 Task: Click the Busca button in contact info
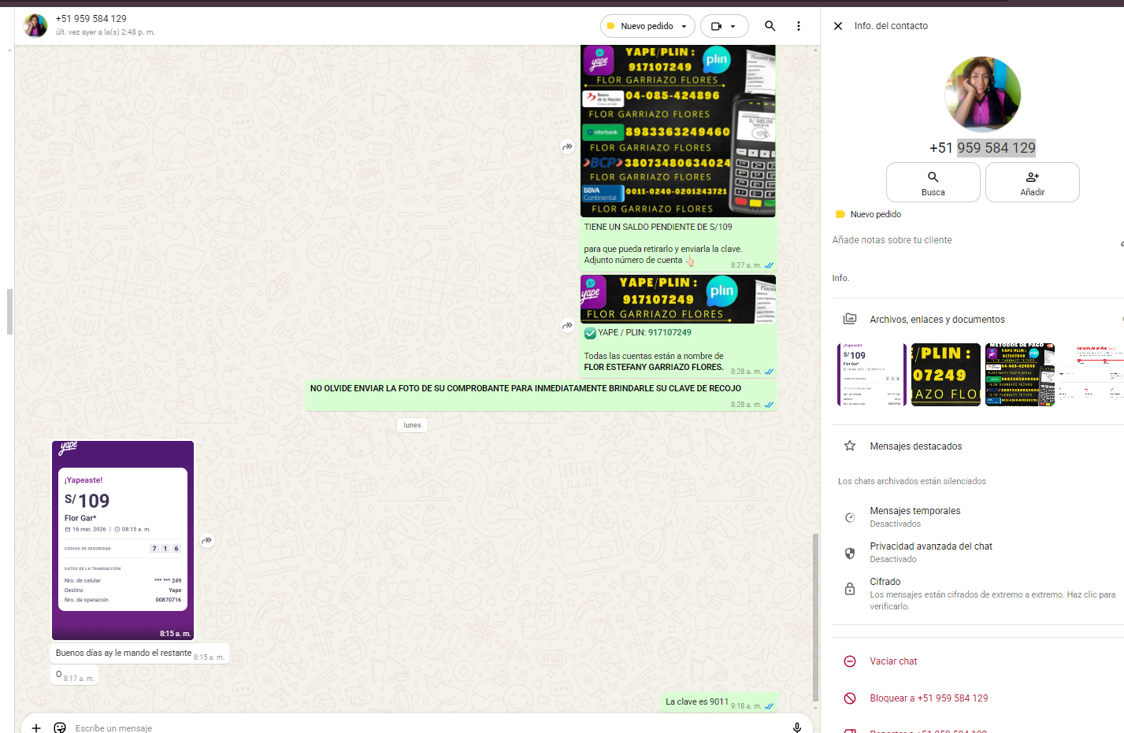(x=933, y=183)
